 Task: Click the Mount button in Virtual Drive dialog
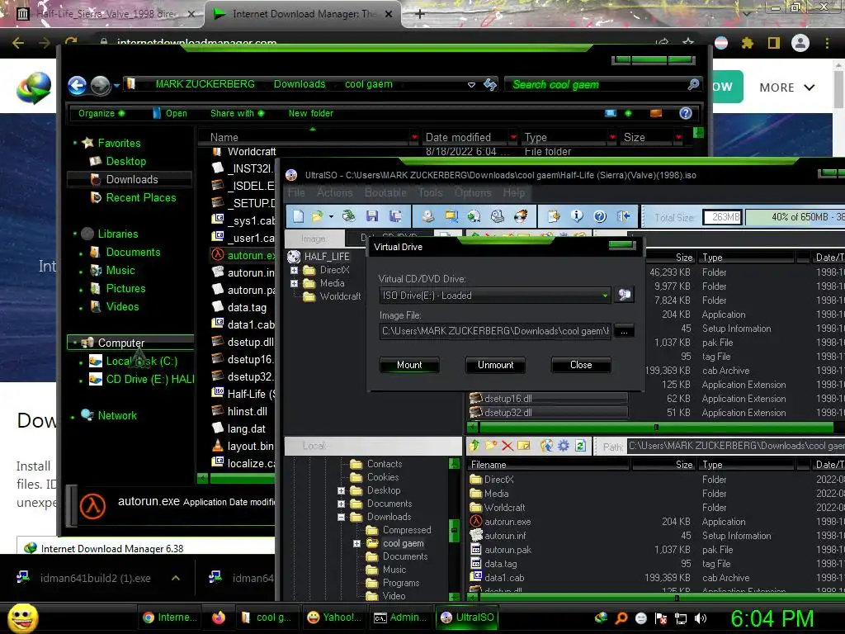409,365
